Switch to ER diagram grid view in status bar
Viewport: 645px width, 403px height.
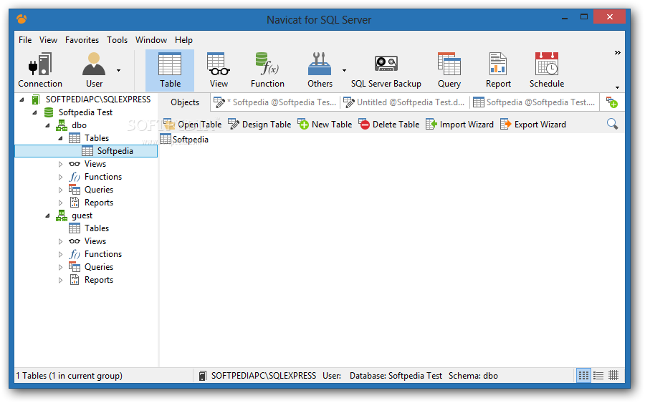(x=613, y=375)
